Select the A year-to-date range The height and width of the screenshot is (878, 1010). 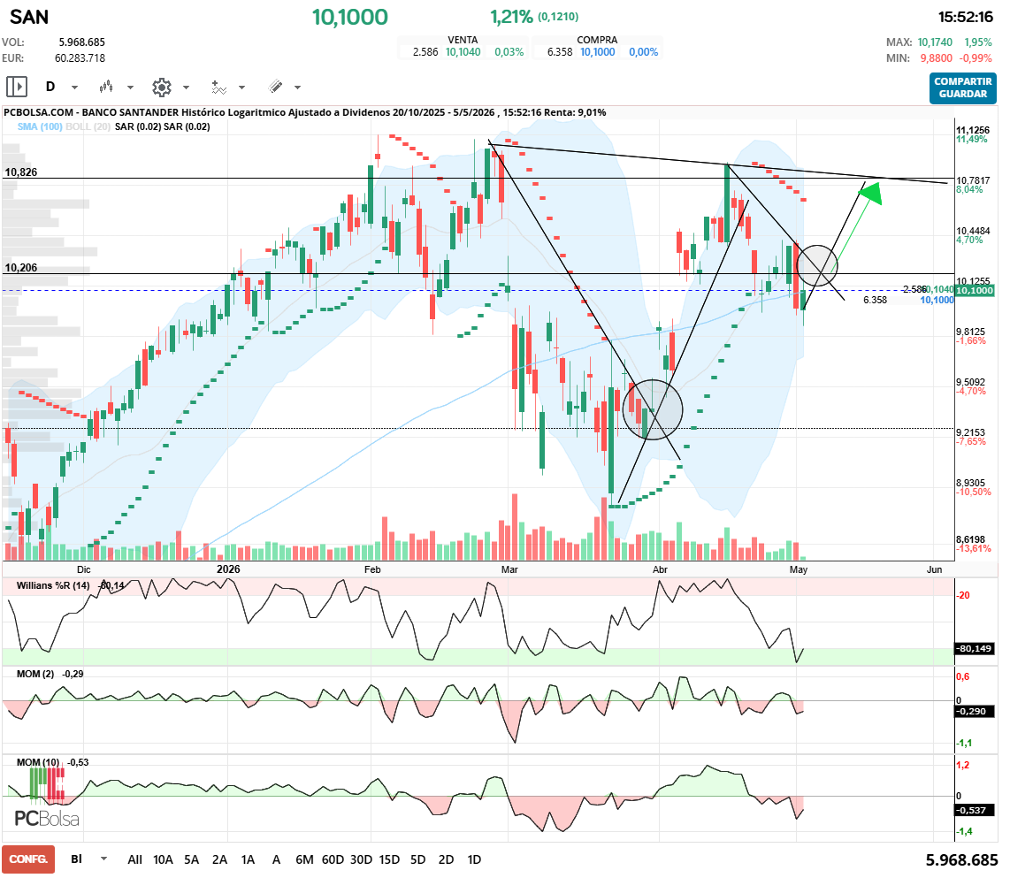[276, 859]
